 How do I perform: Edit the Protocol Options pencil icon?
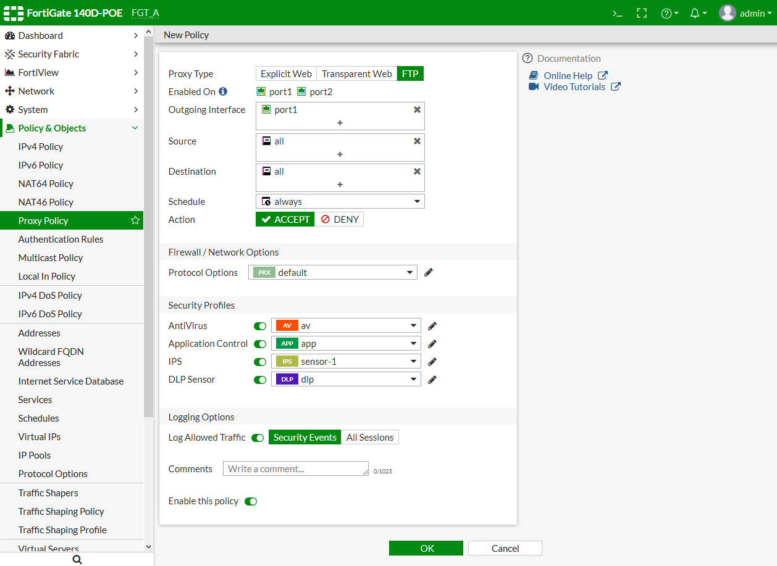coord(429,272)
